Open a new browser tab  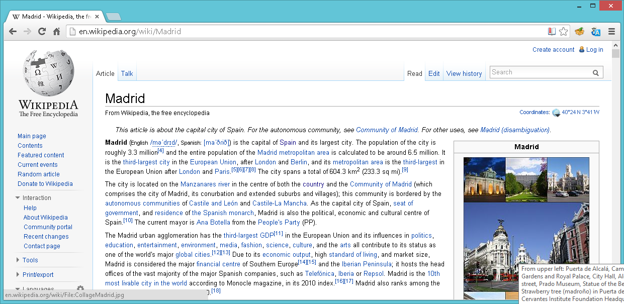click(114, 17)
